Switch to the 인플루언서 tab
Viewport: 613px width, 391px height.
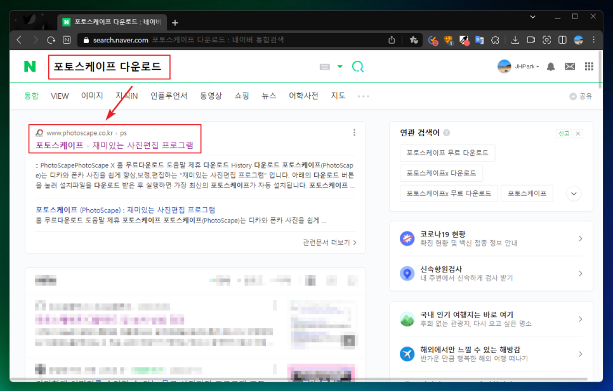(x=169, y=96)
